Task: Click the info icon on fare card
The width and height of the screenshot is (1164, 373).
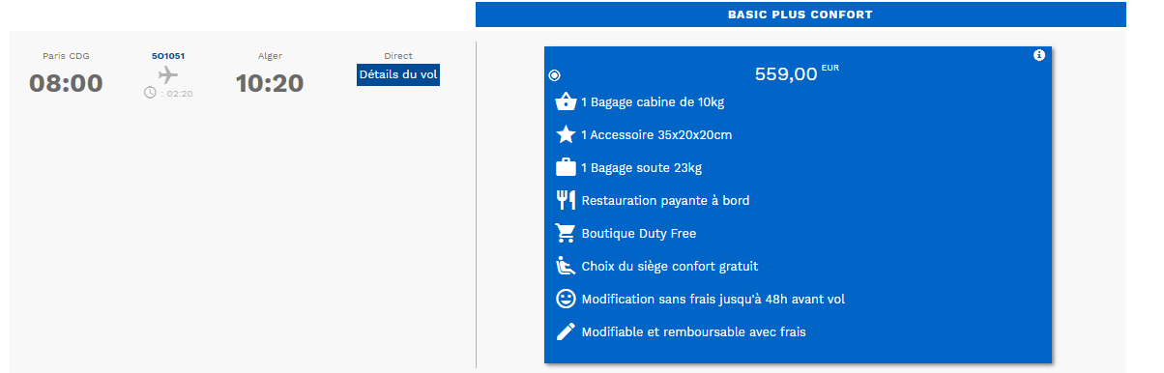Action: click(1039, 55)
